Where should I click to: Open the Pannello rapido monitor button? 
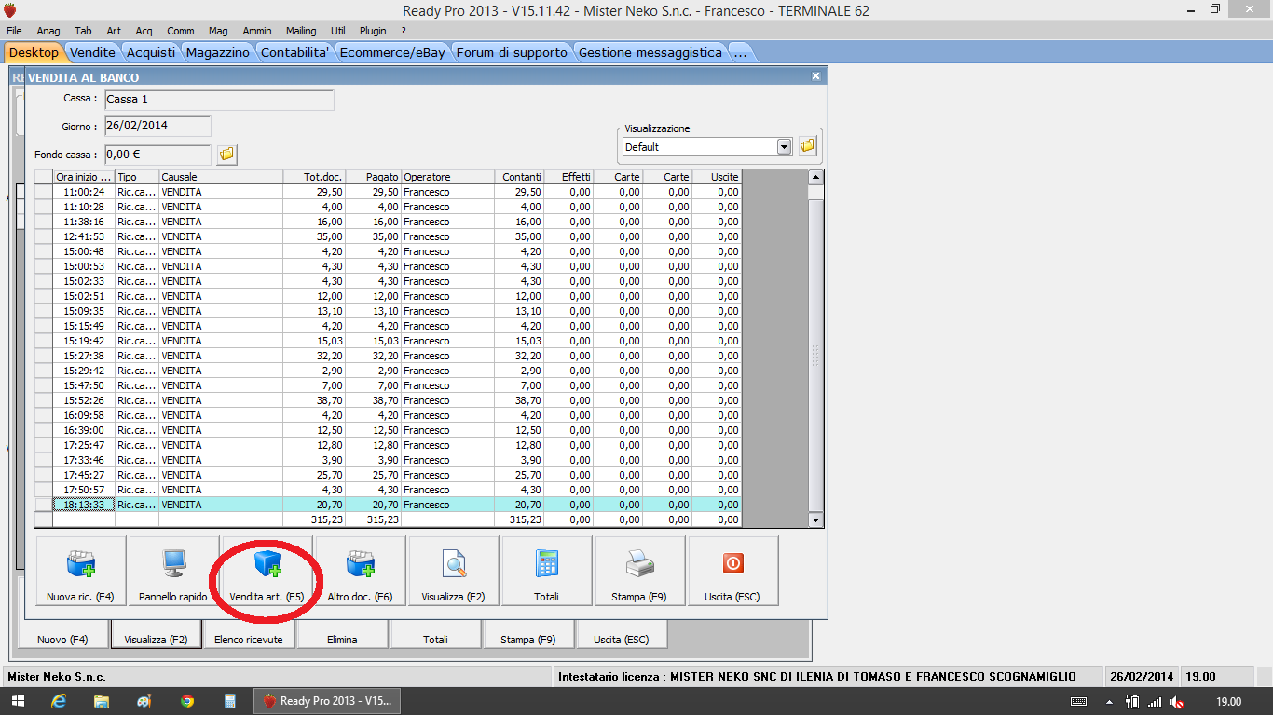coord(173,571)
